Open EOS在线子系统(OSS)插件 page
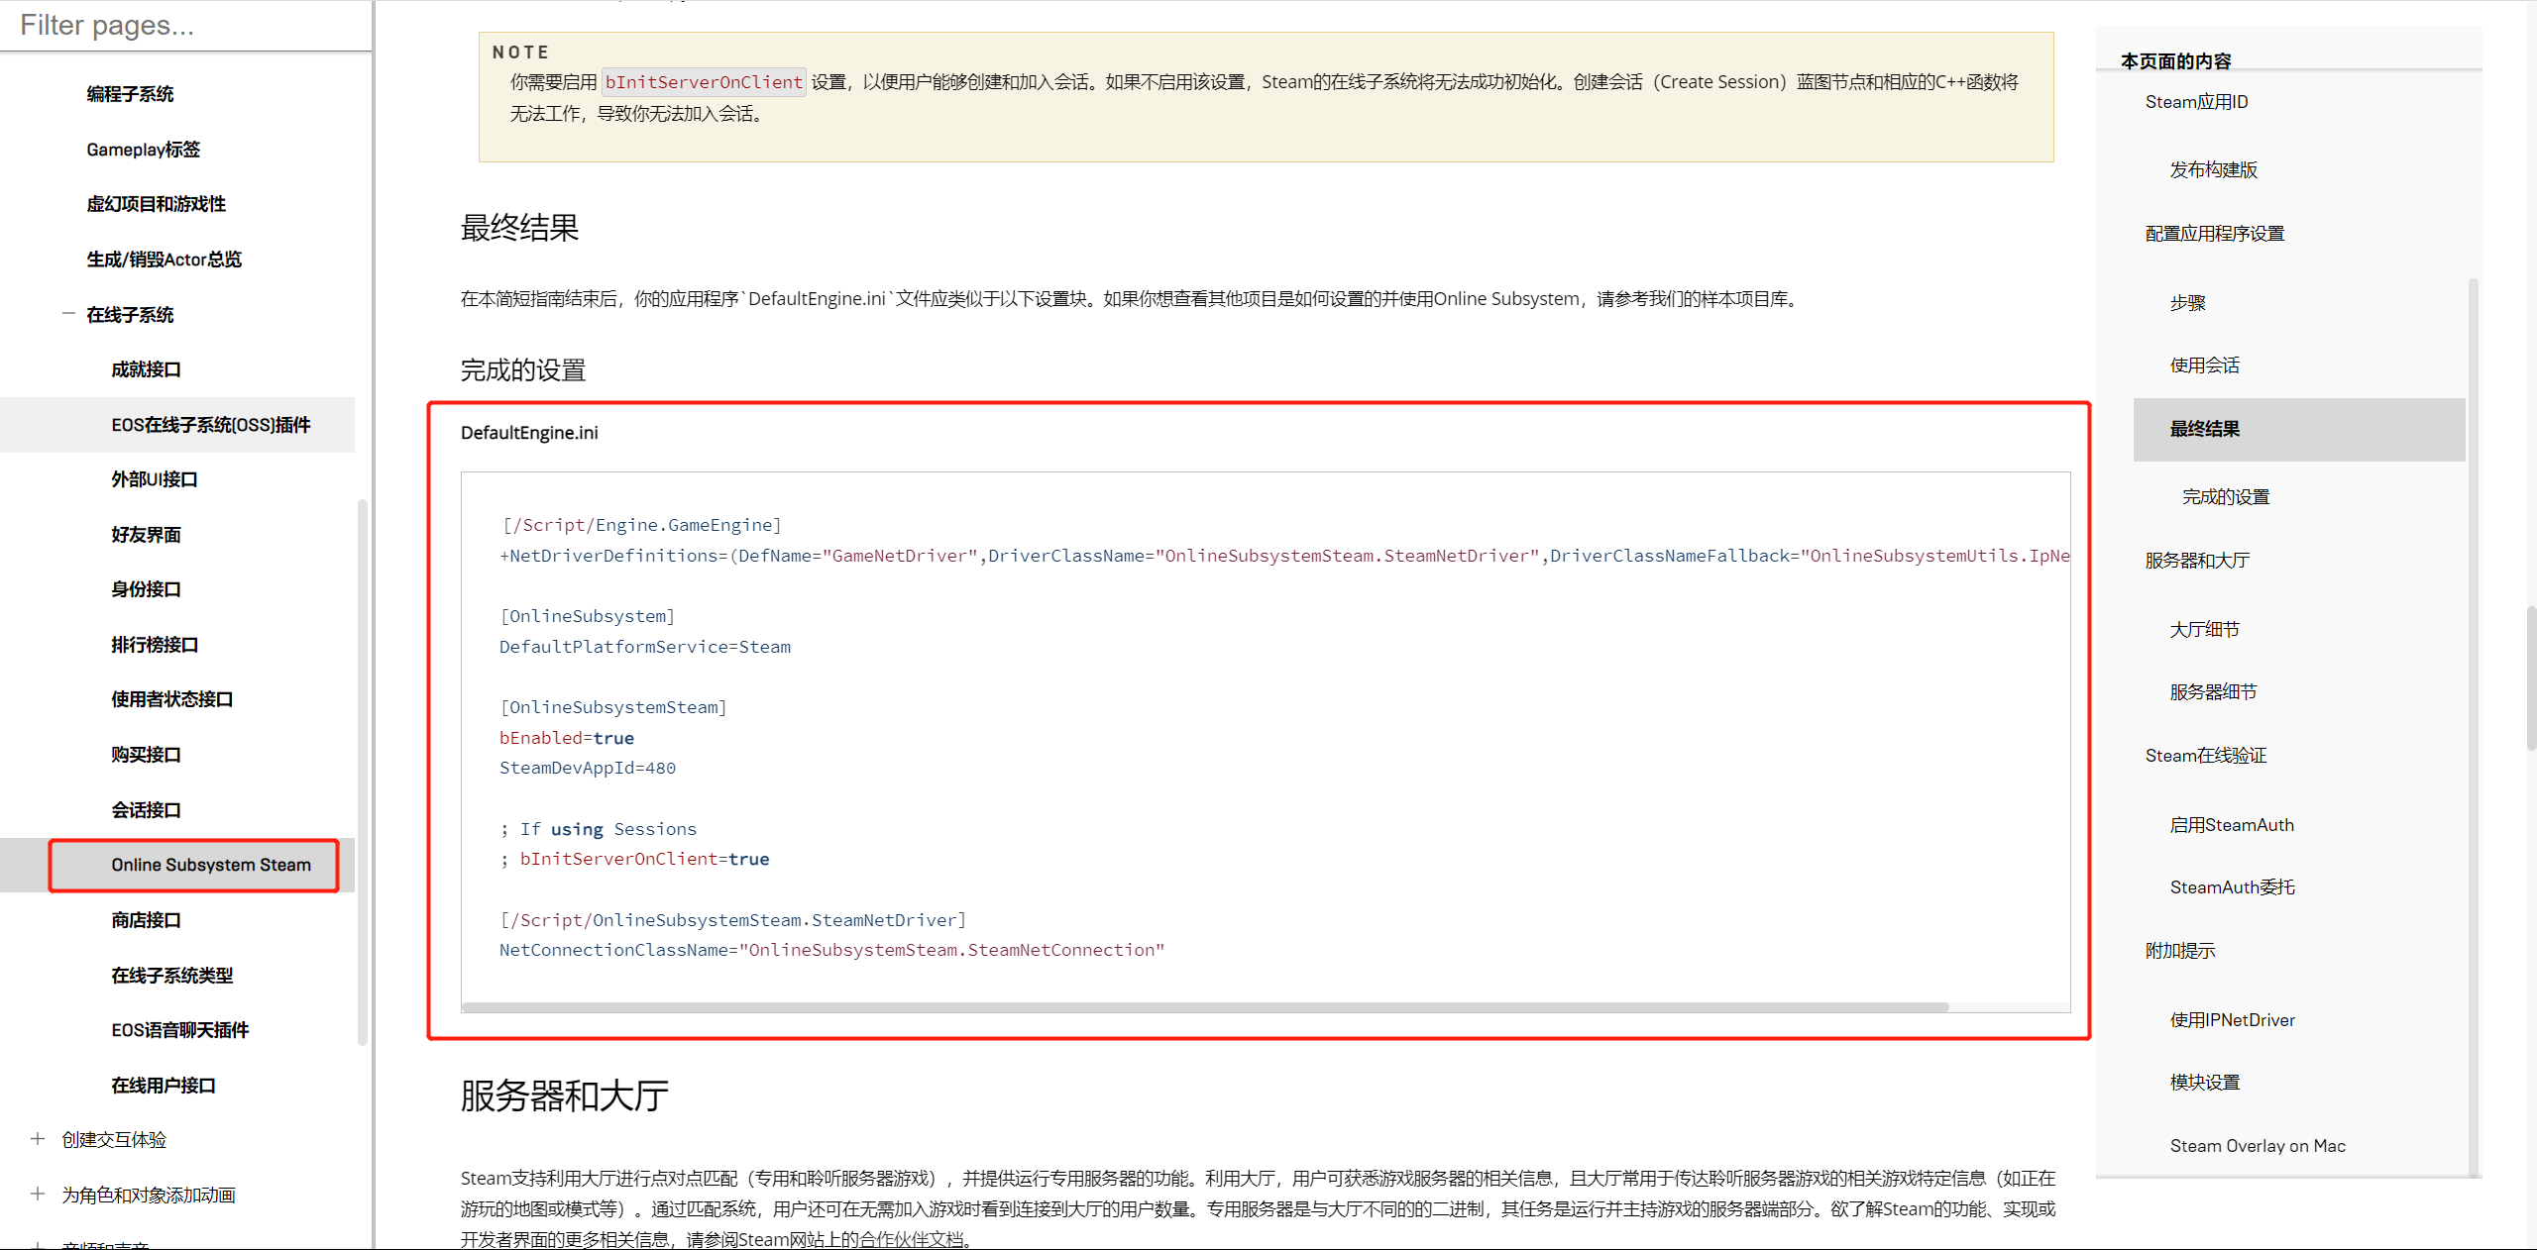The image size is (2537, 1250). pyautogui.click(x=210, y=425)
